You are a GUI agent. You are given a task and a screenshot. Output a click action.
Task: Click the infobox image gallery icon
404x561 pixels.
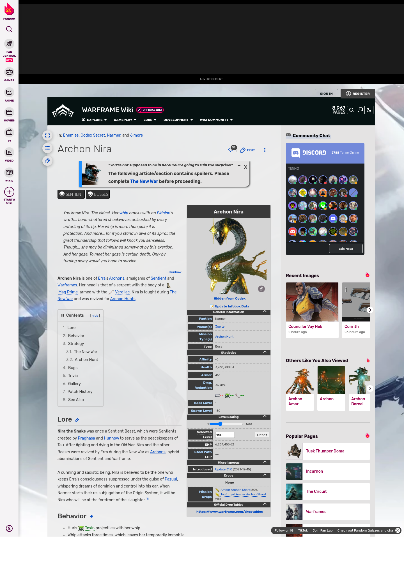click(261, 289)
